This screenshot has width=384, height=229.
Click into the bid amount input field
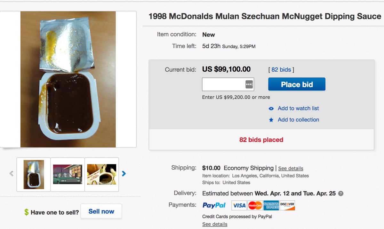(x=224, y=84)
